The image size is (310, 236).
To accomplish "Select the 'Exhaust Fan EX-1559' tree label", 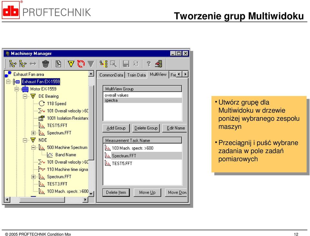I will point(41,82).
